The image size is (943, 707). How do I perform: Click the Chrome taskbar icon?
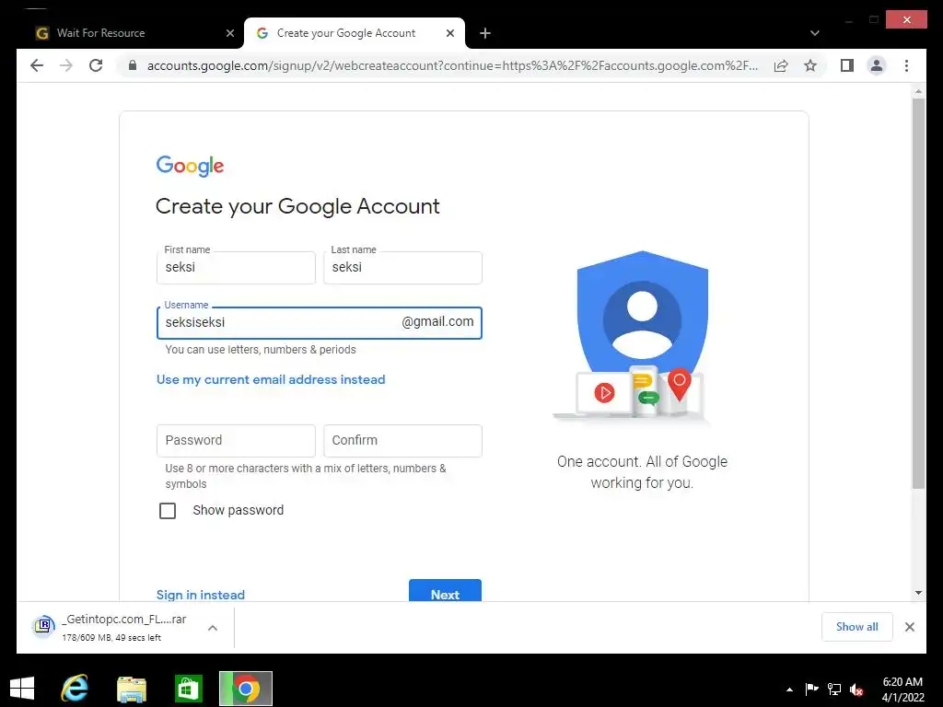(245, 689)
